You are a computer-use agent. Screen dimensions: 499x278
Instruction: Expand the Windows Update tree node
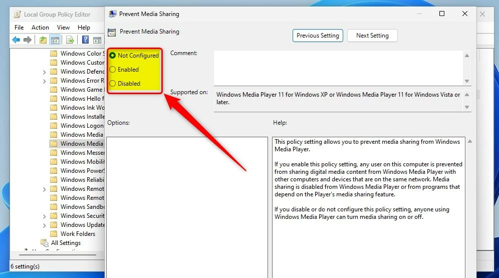(x=44, y=225)
